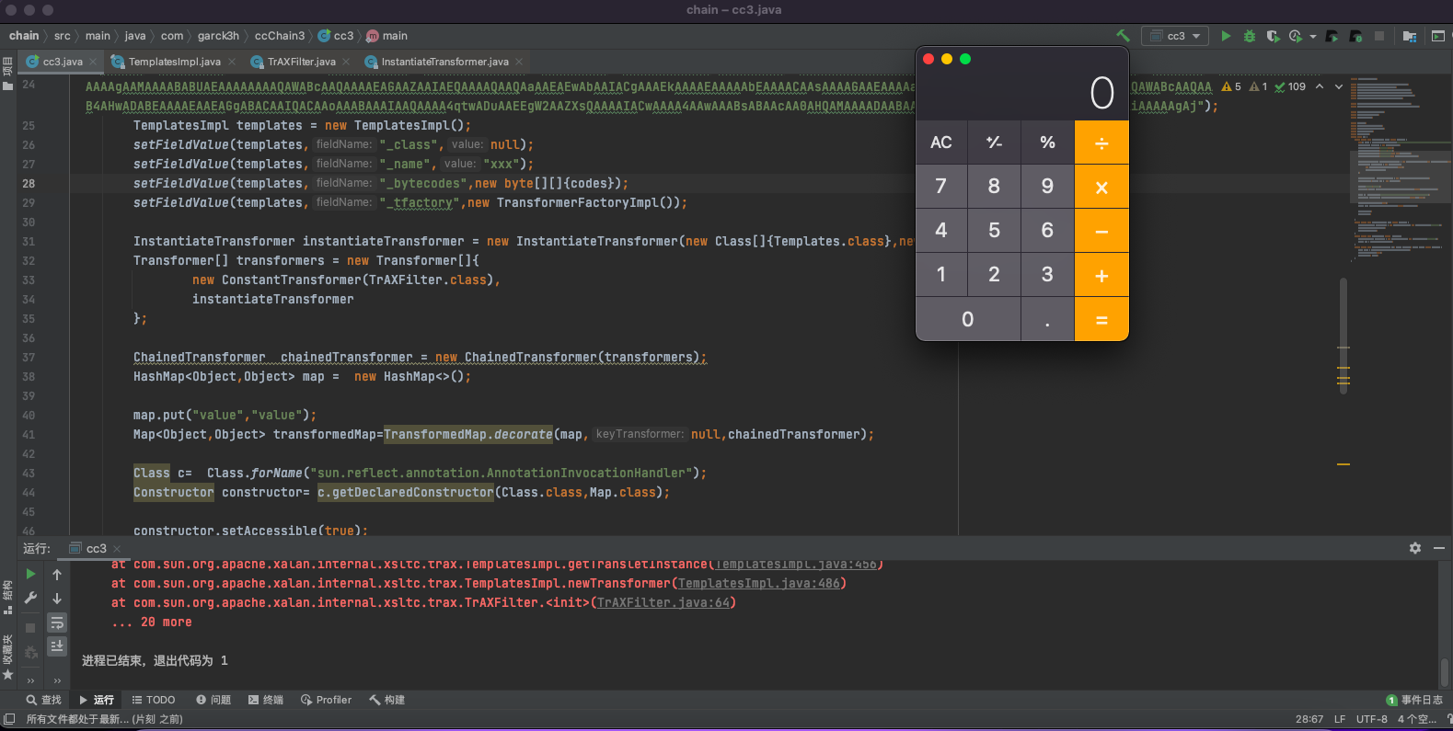Select the 'garck3h' breadcrumb

point(218,36)
